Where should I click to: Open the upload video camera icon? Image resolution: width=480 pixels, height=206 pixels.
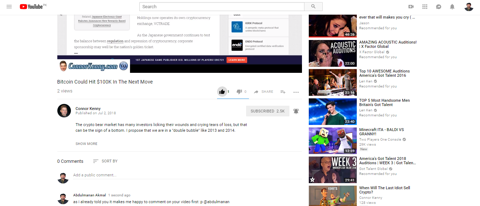pos(411,7)
